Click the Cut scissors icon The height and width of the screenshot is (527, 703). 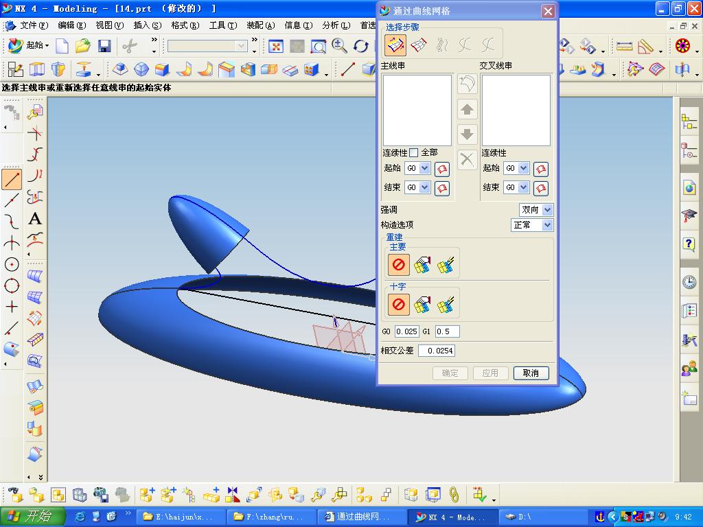[130, 46]
